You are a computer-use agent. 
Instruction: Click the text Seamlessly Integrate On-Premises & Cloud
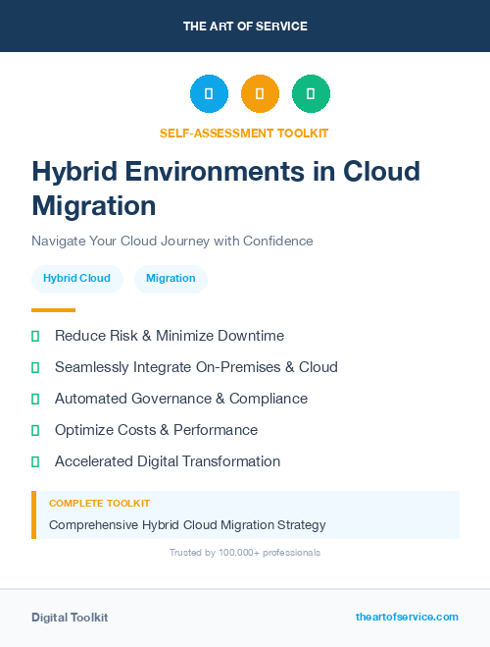196,367
